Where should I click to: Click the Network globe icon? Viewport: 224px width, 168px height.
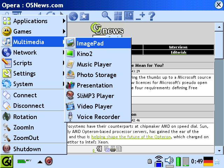point(7,52)
